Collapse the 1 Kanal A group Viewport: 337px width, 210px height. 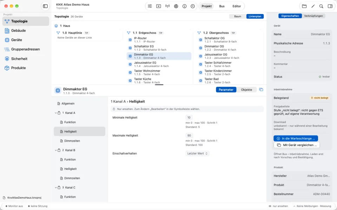56,113
